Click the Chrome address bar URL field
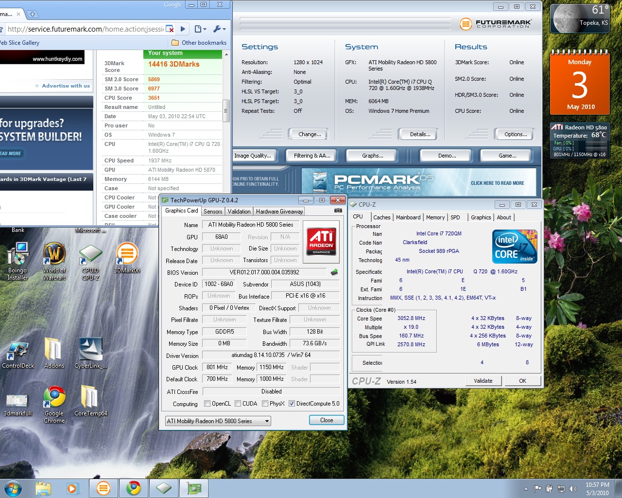The height and width of the screenshot is (498, 622). click(x=86, y=29)
